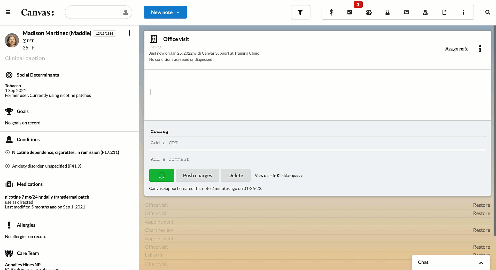
Task: Click the referral doctor icon
Action: coord(425,12)
